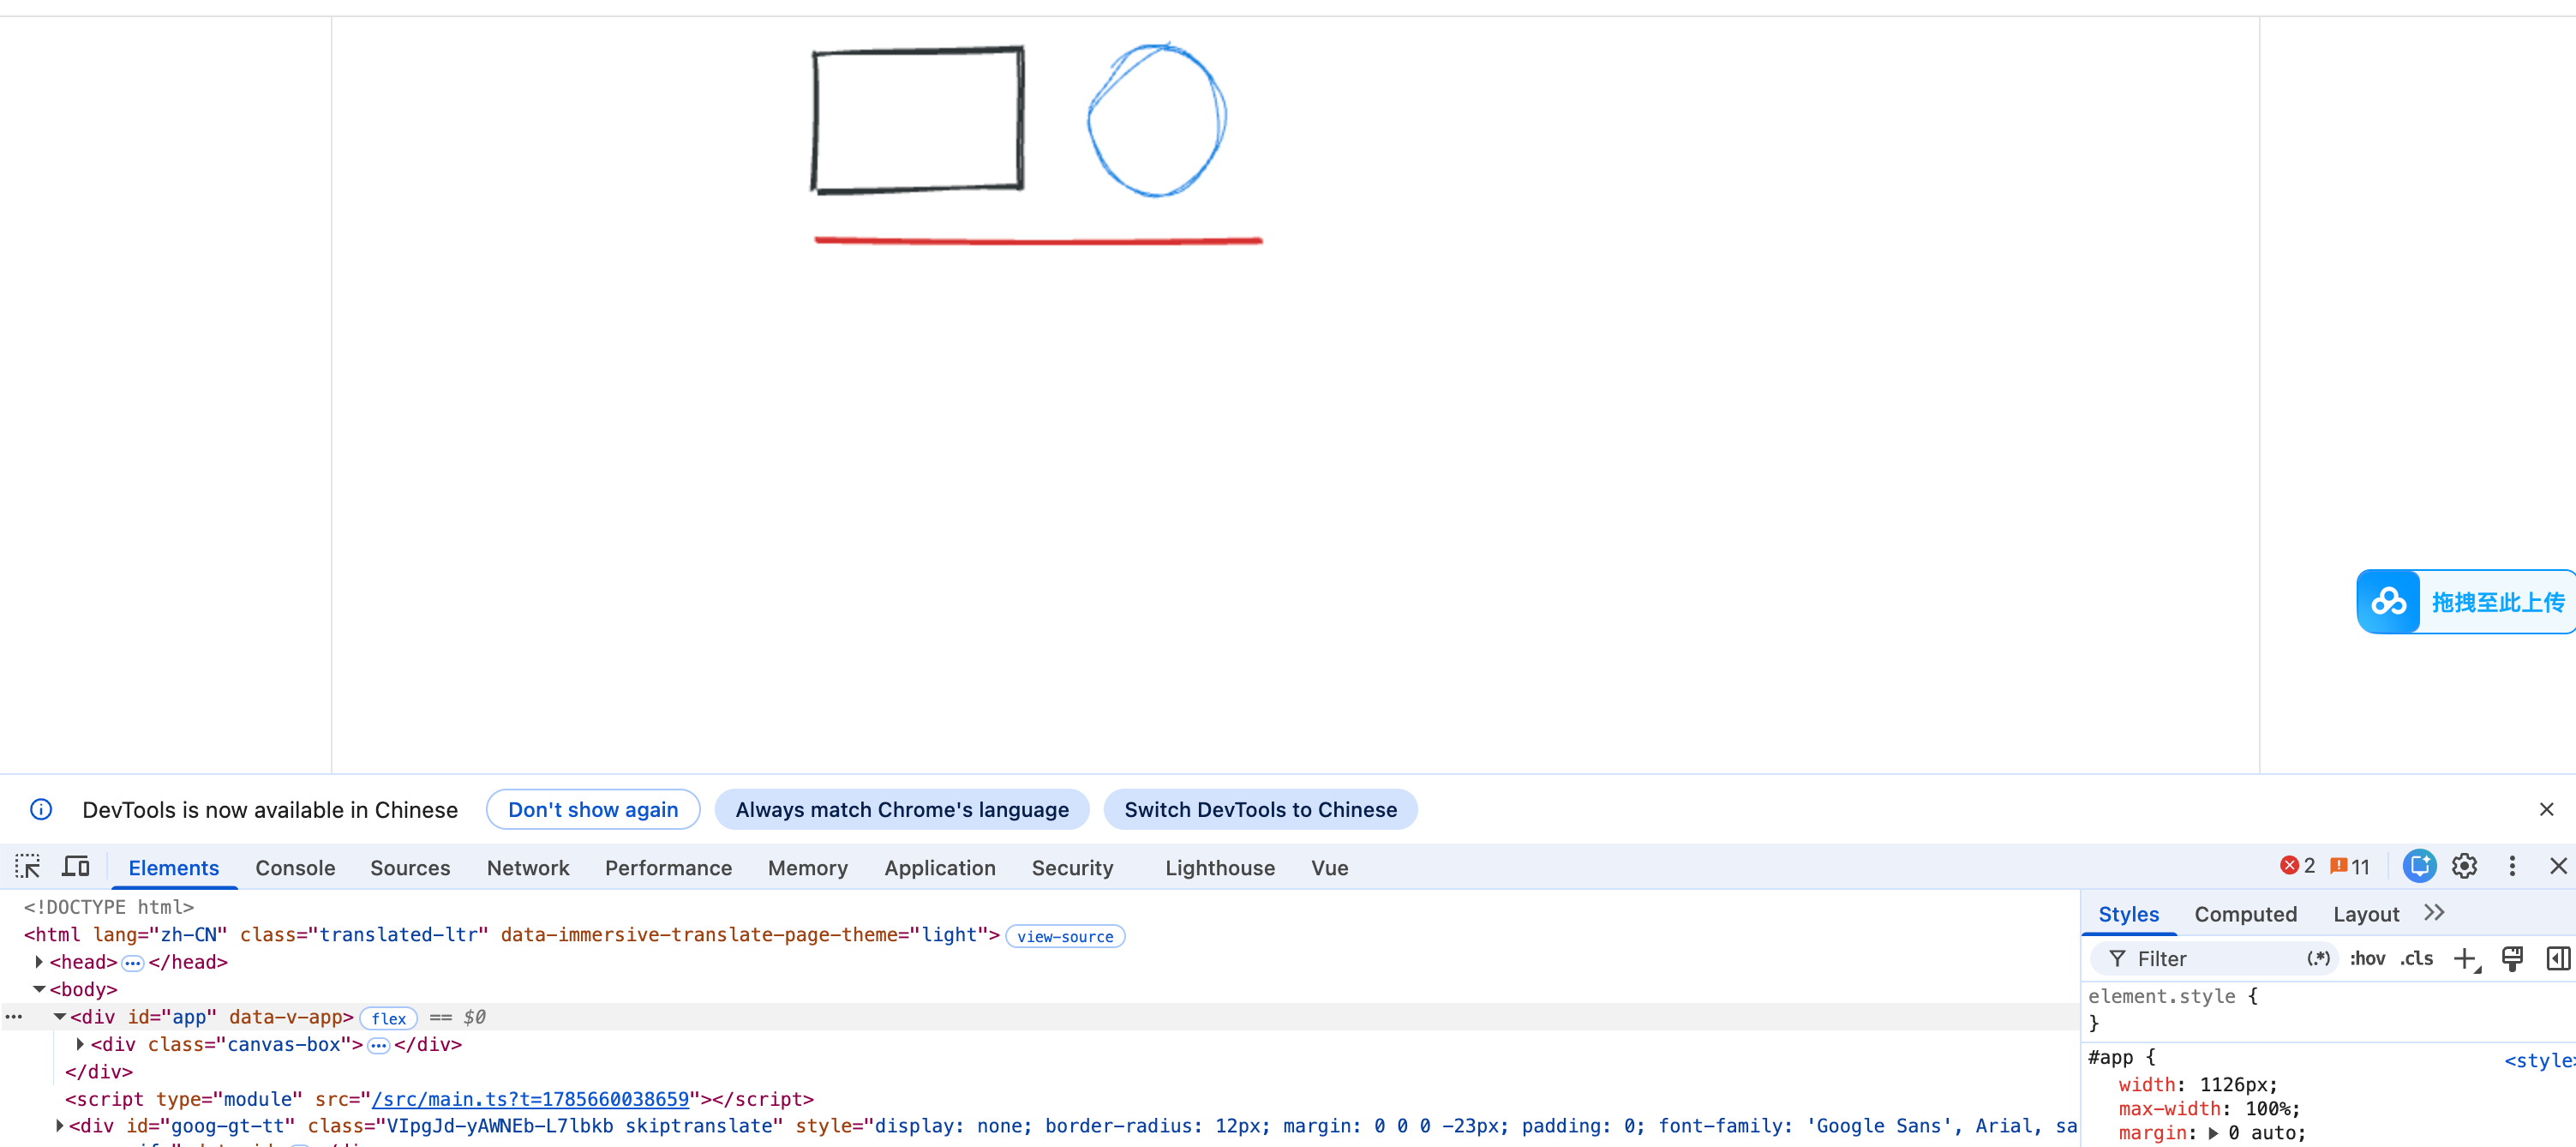This screenshot has width=2576, height=1147.
Task: Close the DevTools language infobar
Action: pos(2546,809)
